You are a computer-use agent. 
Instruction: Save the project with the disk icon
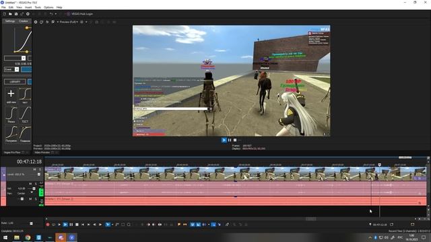pos(16,13)
